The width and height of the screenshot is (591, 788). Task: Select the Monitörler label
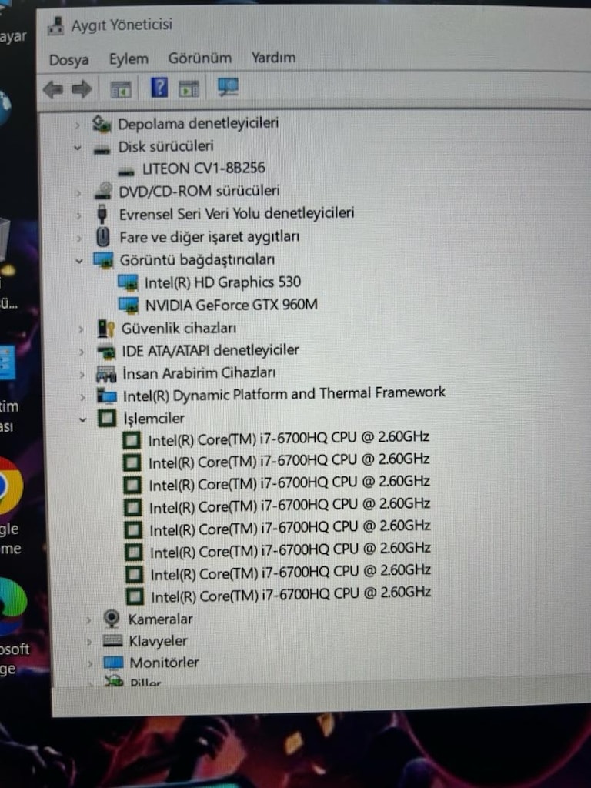(165, 663)
